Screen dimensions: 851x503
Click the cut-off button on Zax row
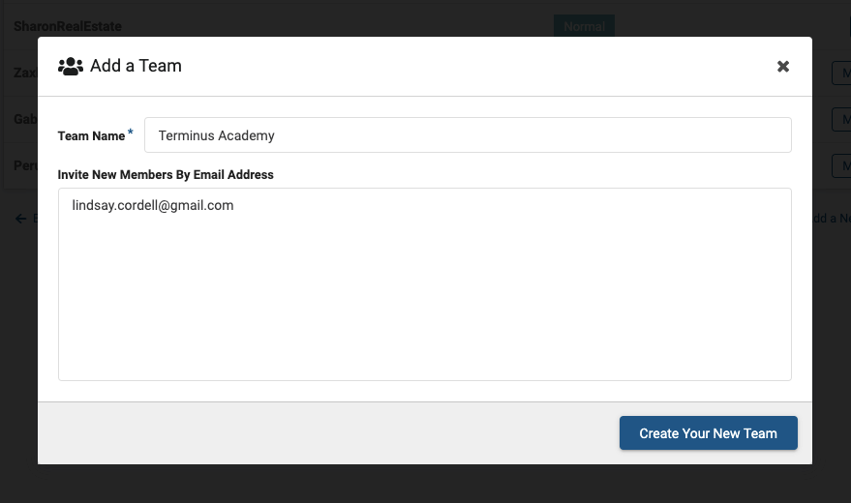pos(841,73)
